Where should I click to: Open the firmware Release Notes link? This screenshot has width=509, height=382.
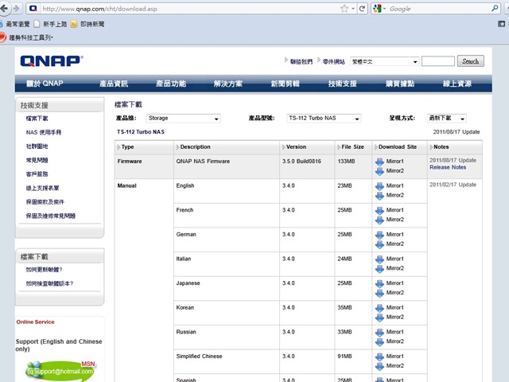(x=448, y=168)
